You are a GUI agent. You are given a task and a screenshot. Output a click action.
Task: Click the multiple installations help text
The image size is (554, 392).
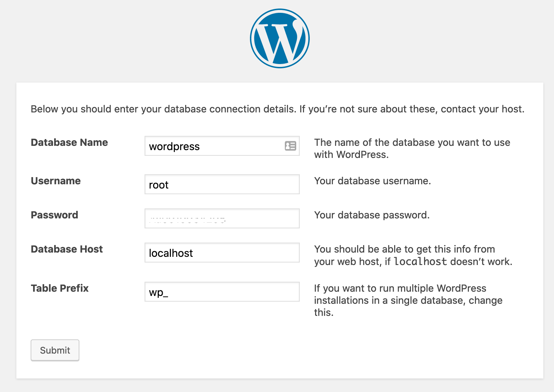(x=408, y=300)
